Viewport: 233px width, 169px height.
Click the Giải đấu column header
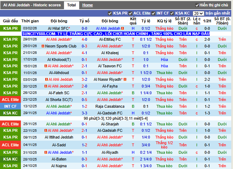(x=10, y=21)
